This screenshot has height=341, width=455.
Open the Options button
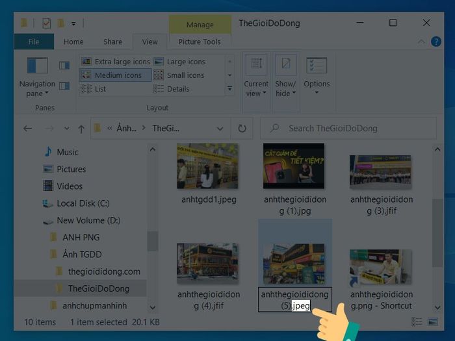click(x=317, y=76)
